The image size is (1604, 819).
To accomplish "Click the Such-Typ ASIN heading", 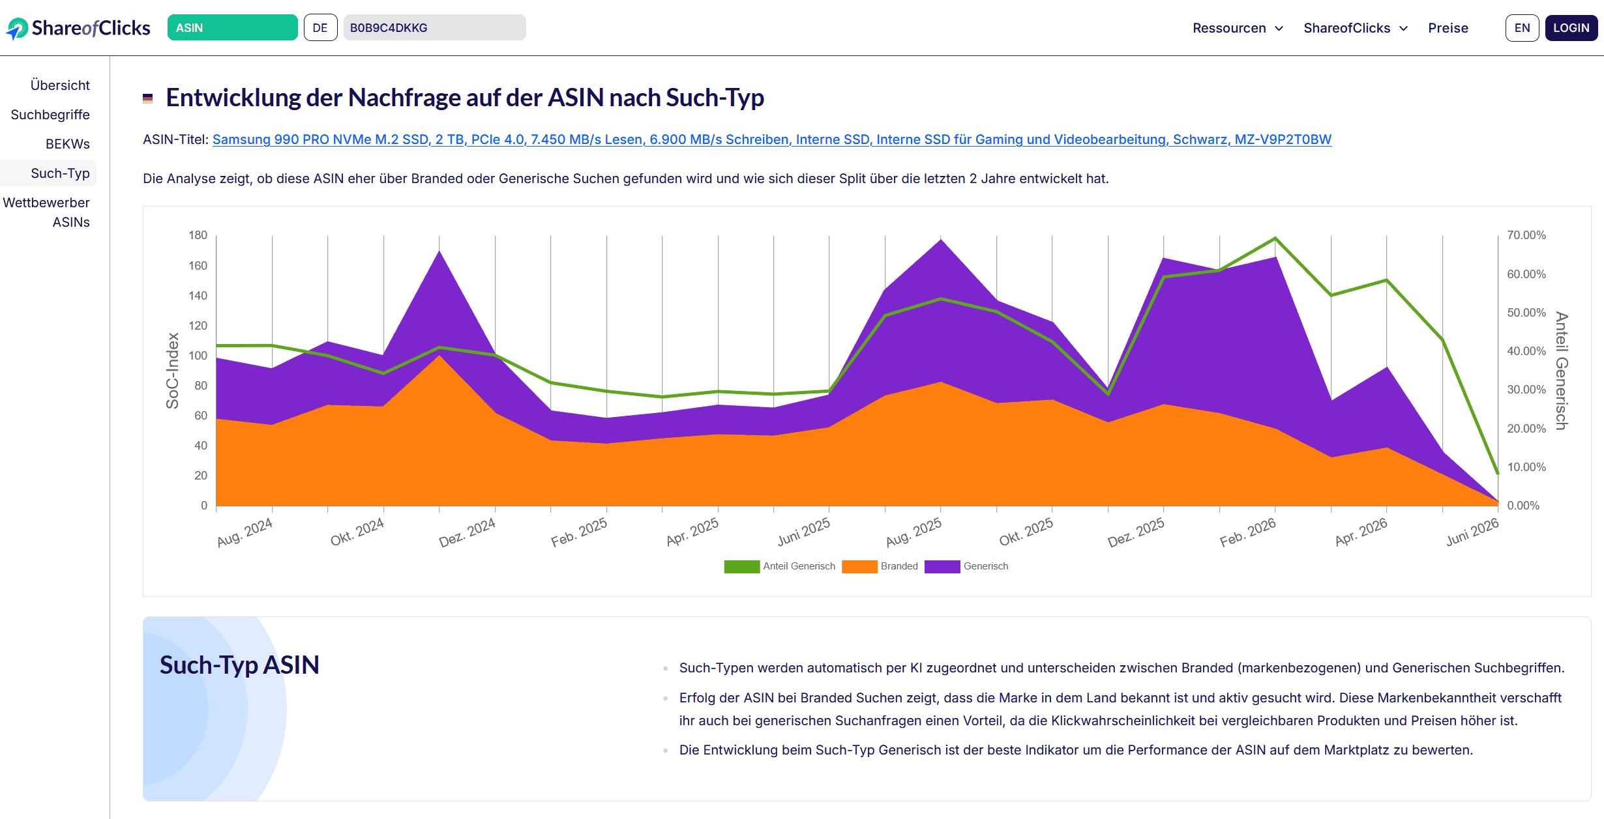I will [239, 665].
